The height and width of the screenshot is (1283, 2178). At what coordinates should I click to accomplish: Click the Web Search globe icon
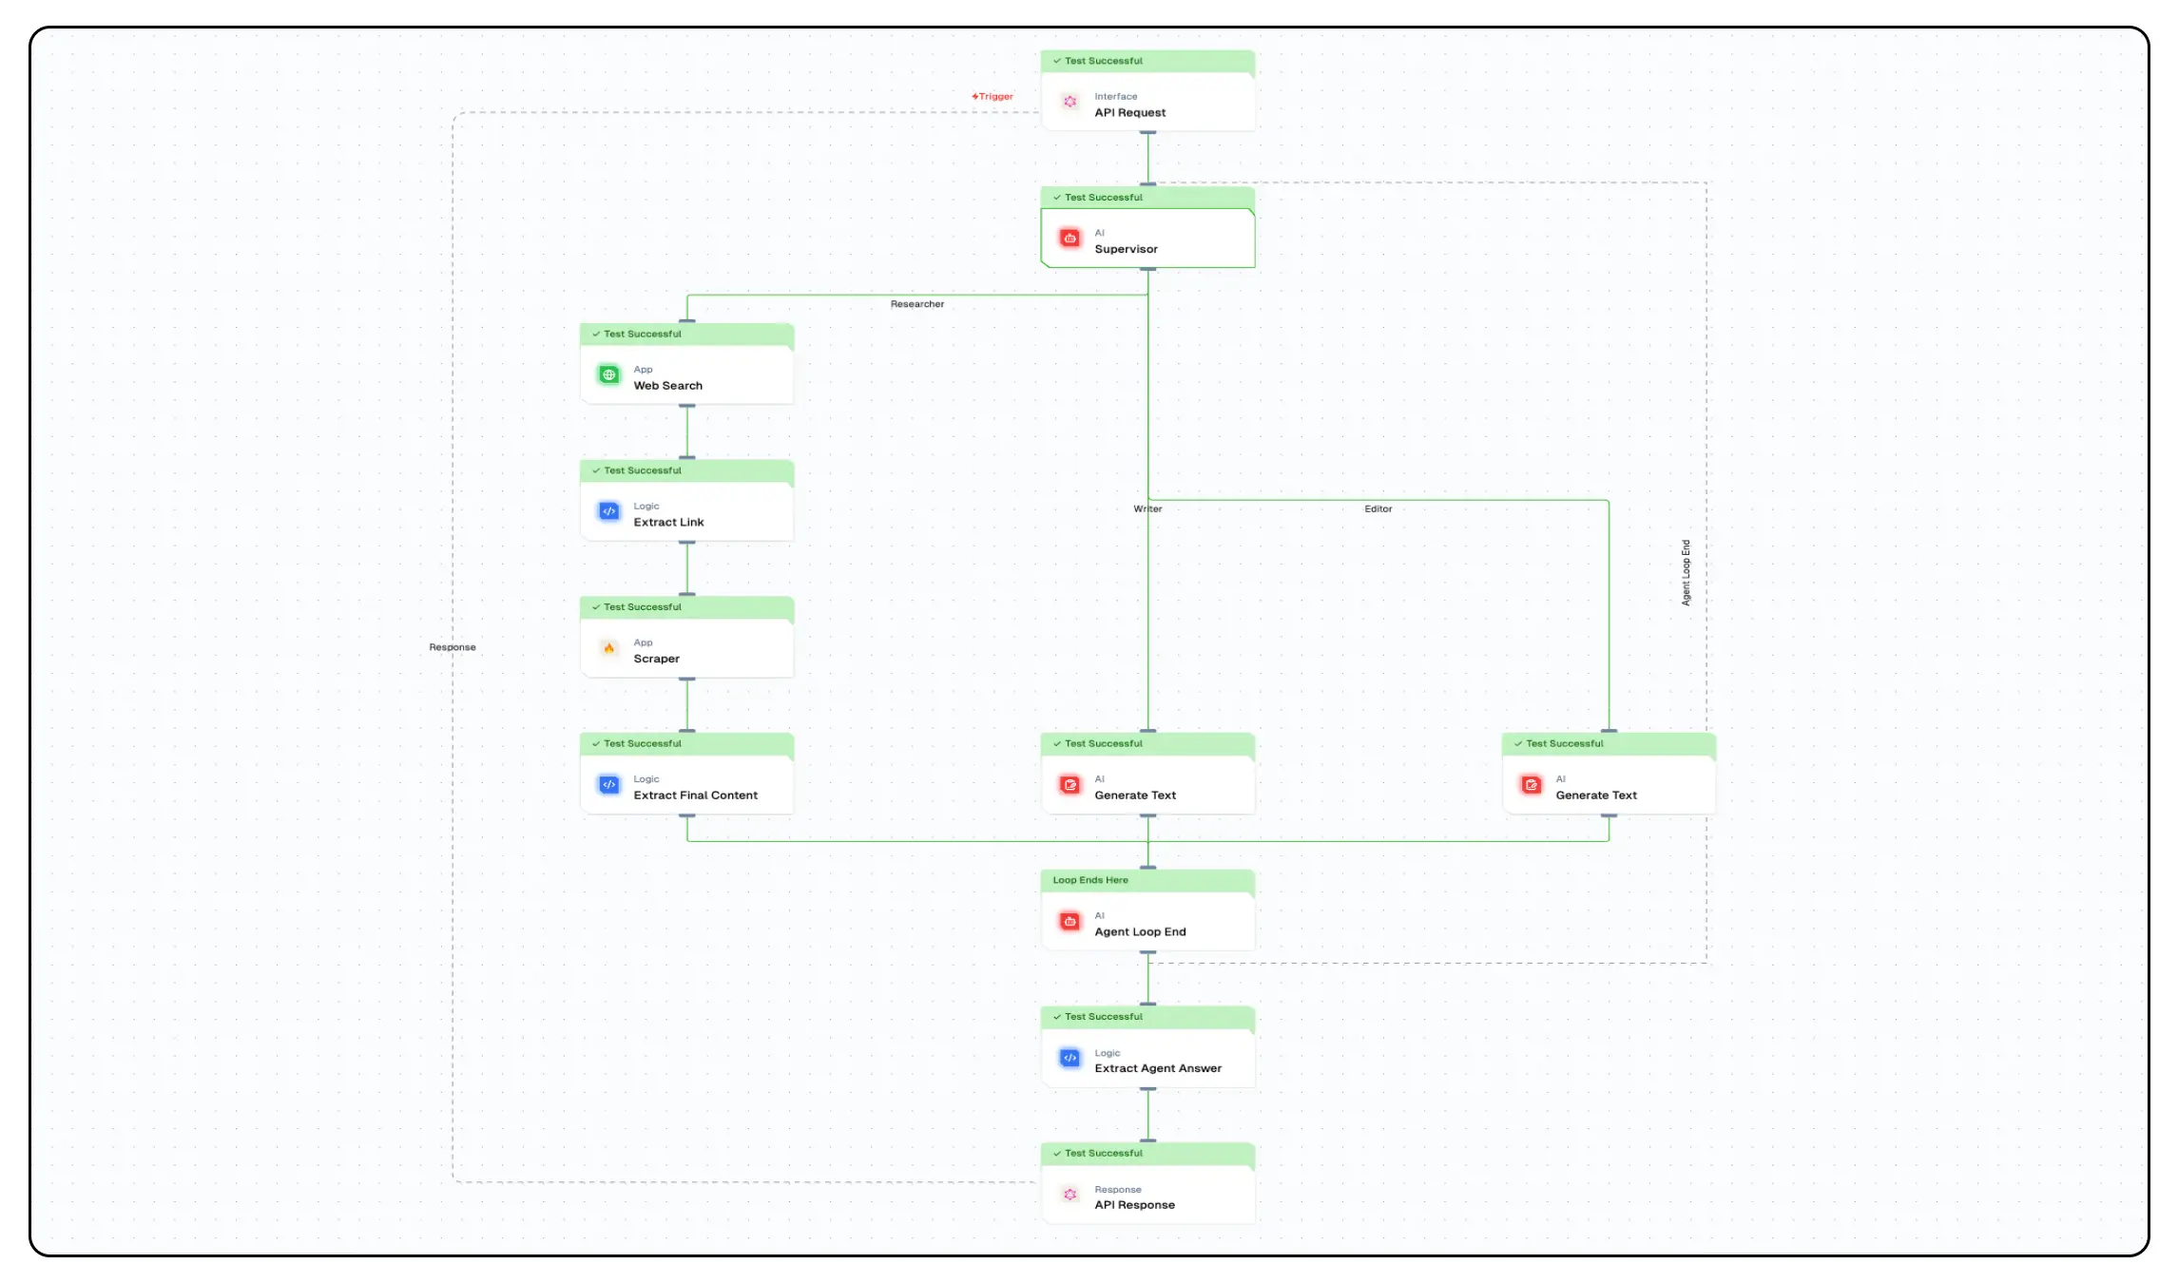click(x=609, y=374)
